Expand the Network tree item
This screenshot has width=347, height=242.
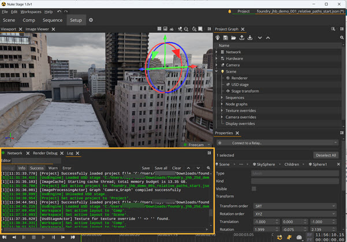pos(217,52)
